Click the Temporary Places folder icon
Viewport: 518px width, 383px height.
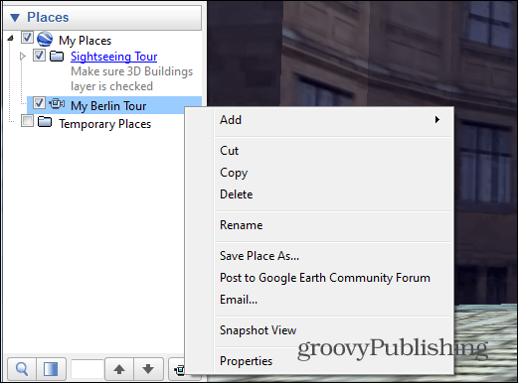[45, 122]
